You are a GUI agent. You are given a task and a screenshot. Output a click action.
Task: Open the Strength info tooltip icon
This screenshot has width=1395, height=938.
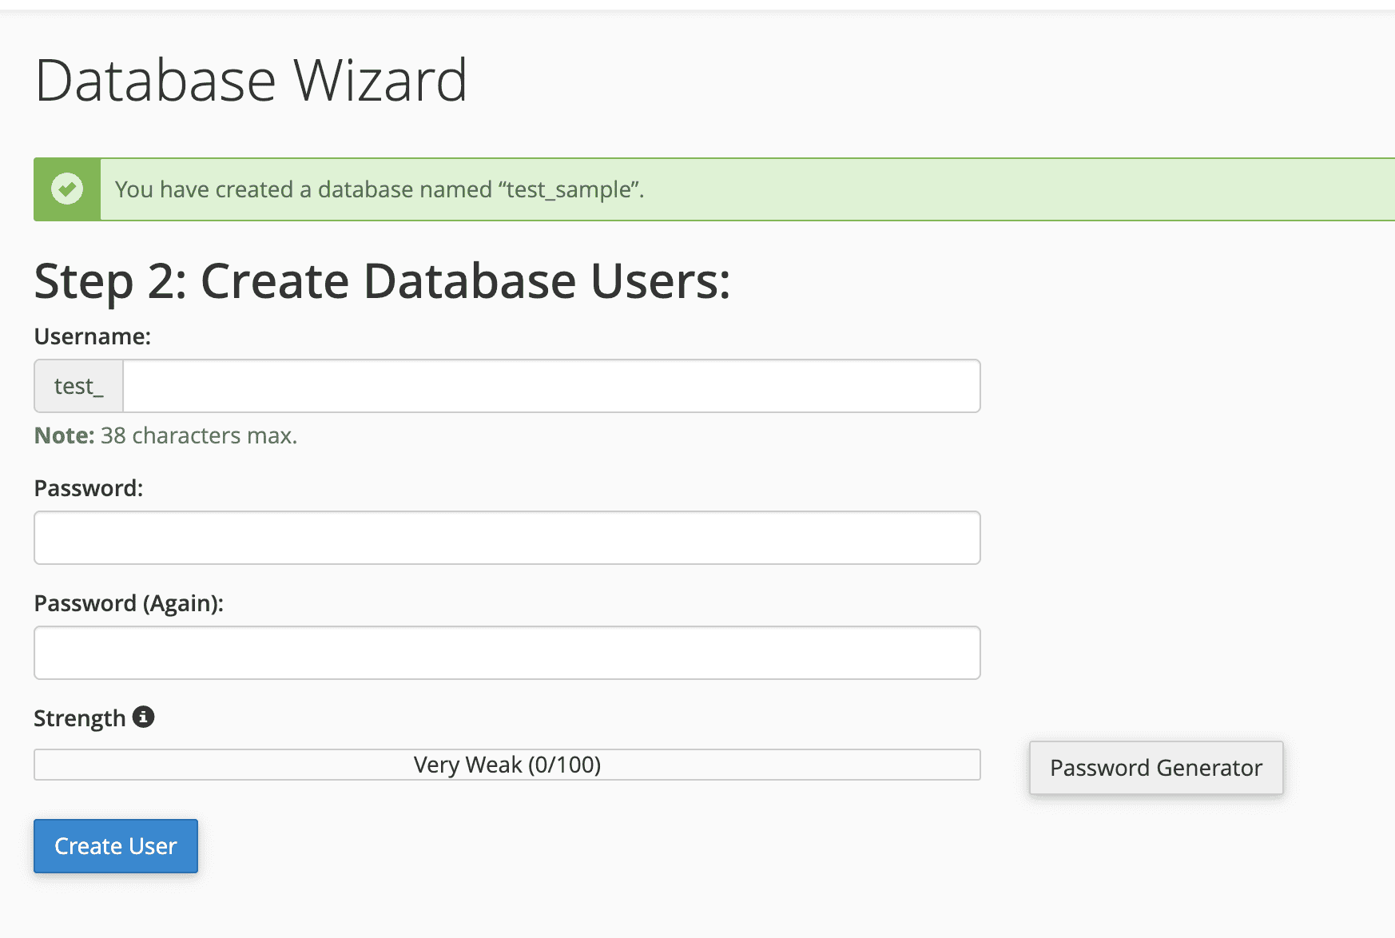tap(144, 717)
